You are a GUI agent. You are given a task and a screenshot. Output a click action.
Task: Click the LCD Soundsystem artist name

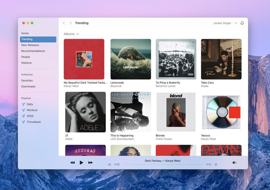[x=122, y=139]
